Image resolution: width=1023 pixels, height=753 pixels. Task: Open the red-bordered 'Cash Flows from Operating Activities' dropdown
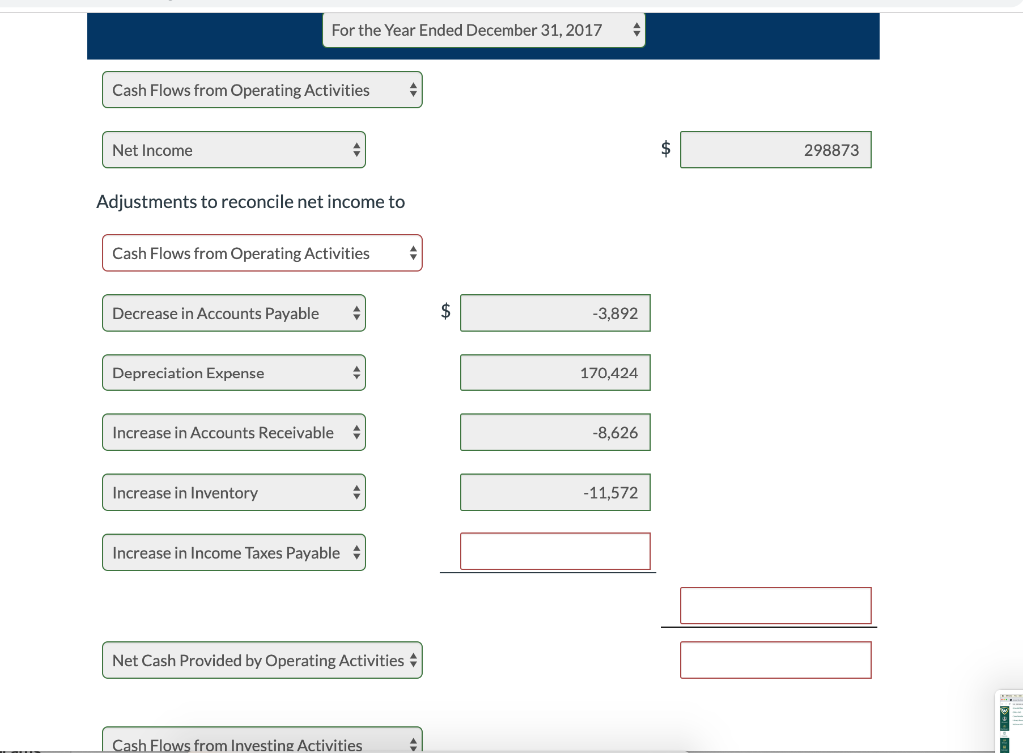[x=262, y=253]
